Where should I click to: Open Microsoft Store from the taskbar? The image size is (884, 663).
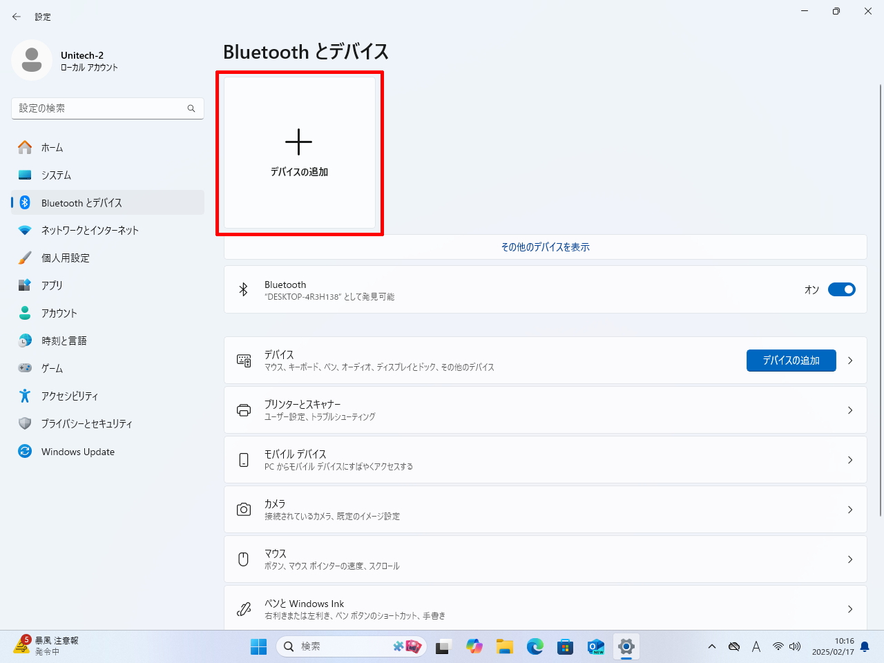point(566,646)
